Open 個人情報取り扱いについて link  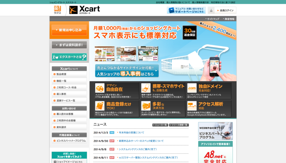point(178,3)
